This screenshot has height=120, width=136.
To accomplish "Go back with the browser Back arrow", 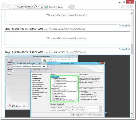I will tap(4, 7).
